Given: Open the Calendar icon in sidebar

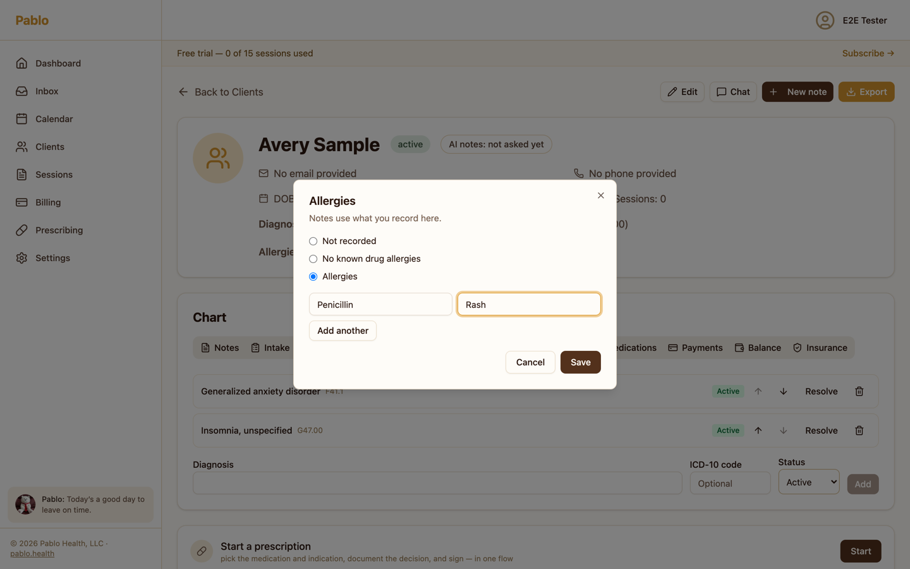Looking at the screenshot, I should pos(21,119).
